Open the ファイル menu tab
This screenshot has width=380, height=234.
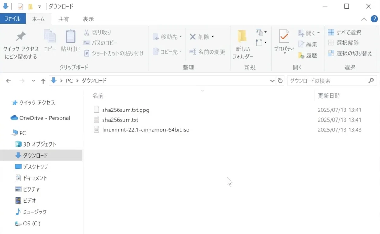point(12,19)
